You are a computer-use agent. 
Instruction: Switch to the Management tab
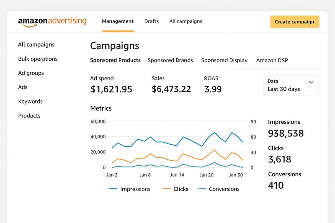tap(118, 21)
